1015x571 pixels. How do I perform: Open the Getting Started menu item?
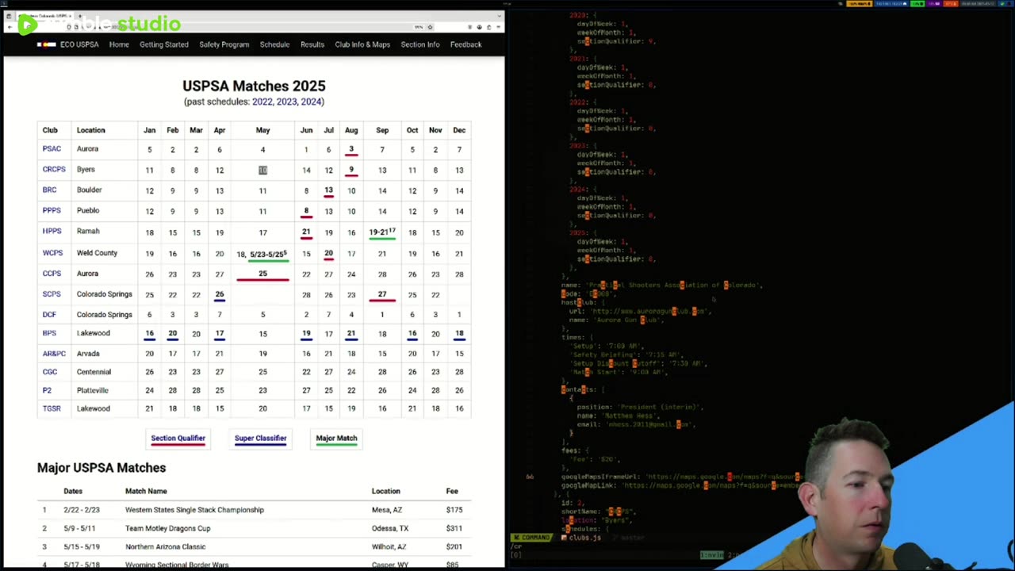point(164,44)
